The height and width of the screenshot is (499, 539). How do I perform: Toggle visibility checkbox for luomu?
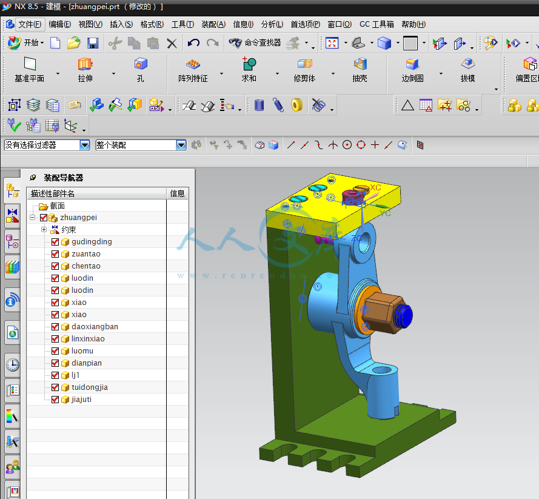pos(55,351)
